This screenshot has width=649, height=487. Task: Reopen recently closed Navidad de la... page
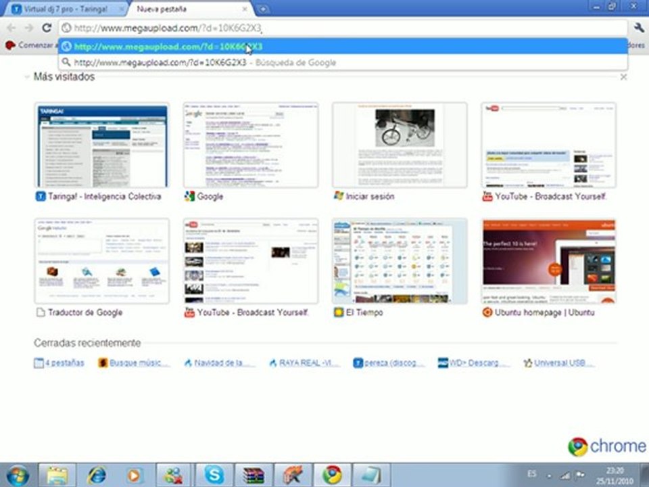pos(219,363)
